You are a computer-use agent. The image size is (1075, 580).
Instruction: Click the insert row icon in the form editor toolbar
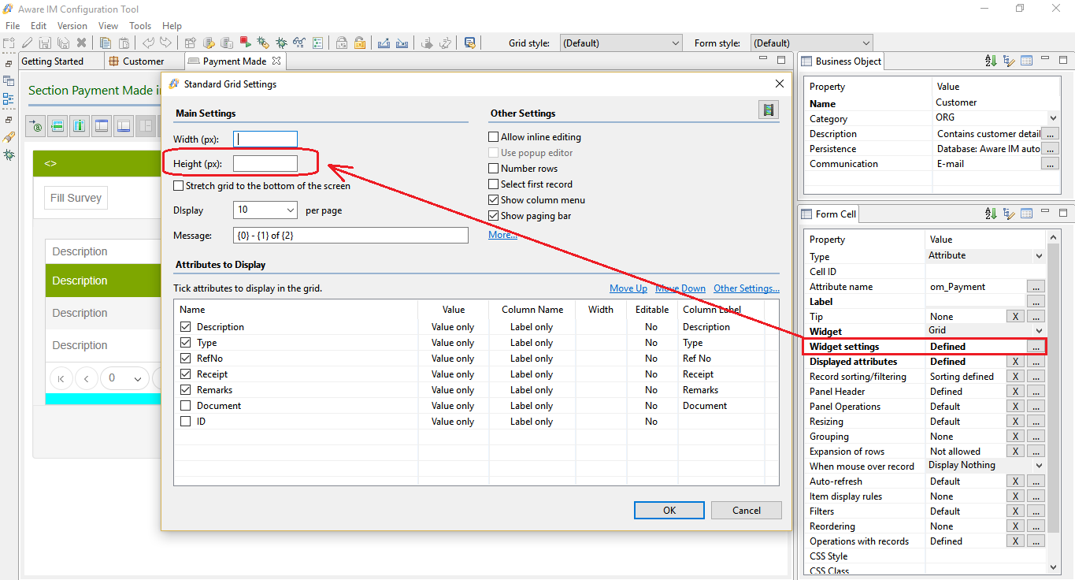[x=57, y=125]
